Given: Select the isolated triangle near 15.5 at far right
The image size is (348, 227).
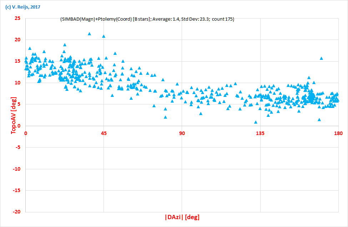Looking at the screenshot, I should (x=321, y=58).
